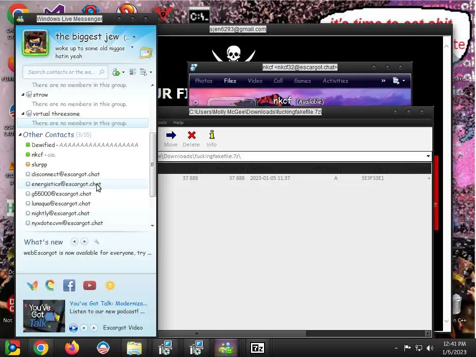Open the Photos tab in nkcf chat
Image resolution: width=476 pixels, height=357 pixels.
204,81
